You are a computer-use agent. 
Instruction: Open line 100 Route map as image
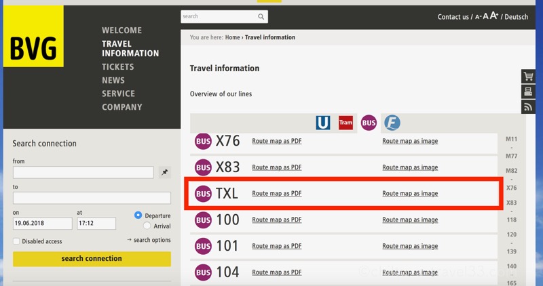tap(410, 220)
